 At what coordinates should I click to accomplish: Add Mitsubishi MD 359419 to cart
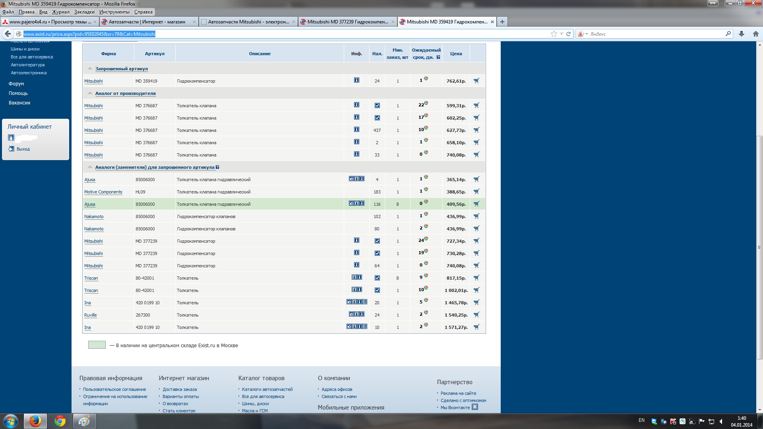coord(476,81)
